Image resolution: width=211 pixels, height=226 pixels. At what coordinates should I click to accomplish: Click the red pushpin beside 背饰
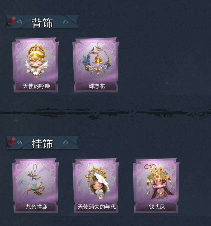12,21
